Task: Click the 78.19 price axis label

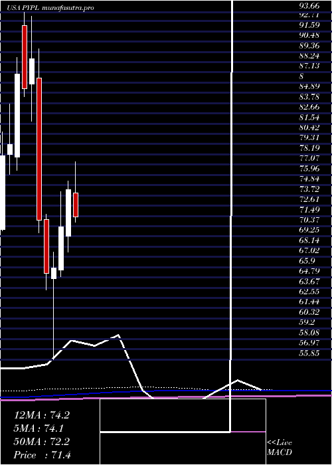Action: point(309,148)
